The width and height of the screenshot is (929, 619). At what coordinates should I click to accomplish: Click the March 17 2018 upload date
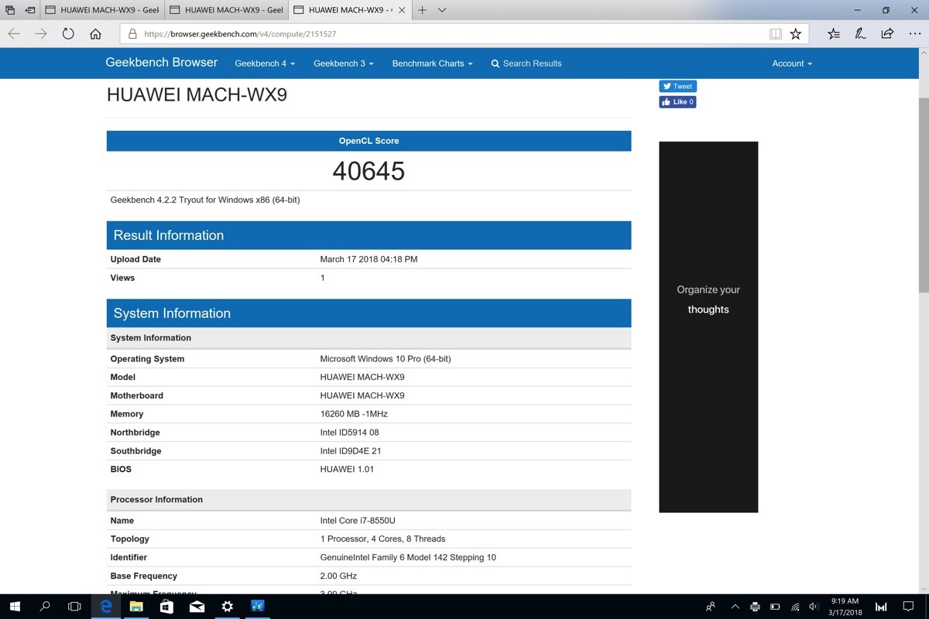point(369,259)
